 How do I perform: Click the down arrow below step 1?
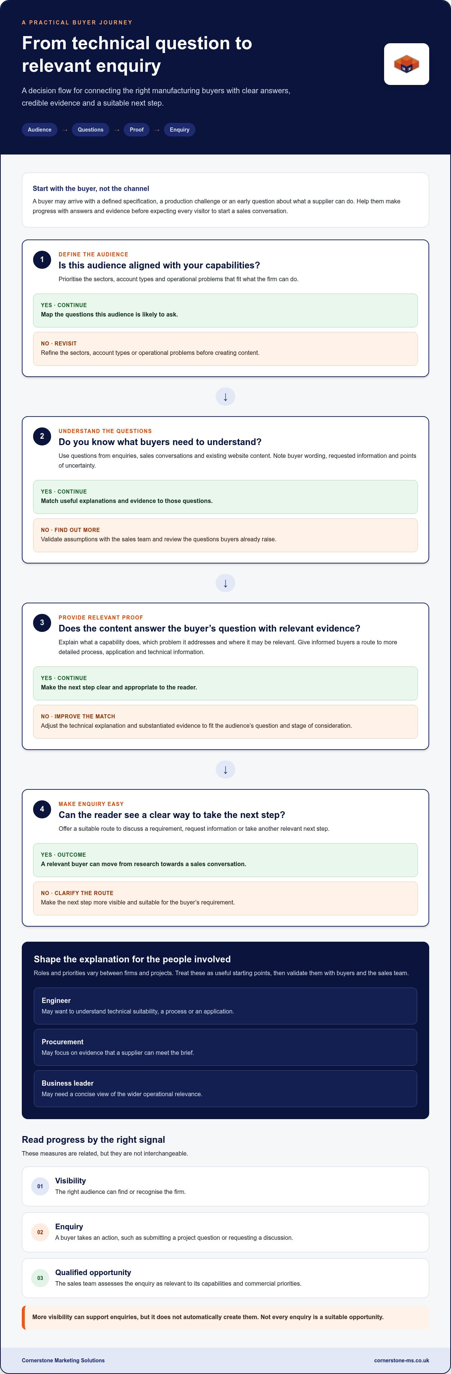click(225, 397)
